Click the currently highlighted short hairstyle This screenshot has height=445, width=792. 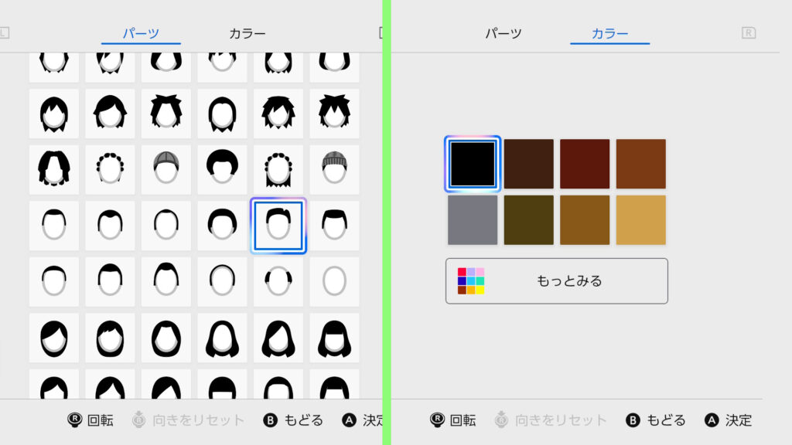pos(278,226)
